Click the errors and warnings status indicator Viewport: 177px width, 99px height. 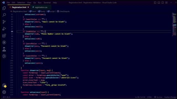coord(7,97)
